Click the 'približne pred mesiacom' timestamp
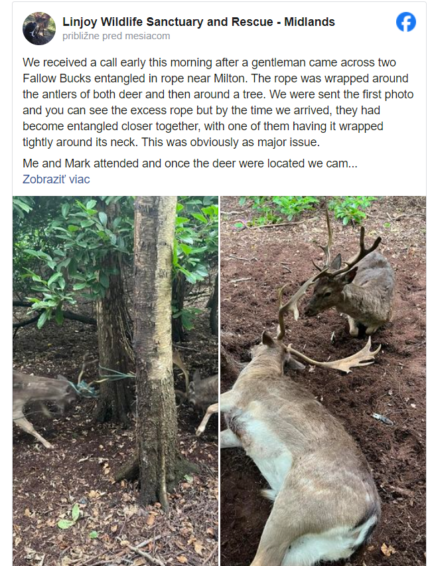 click(116, 36)
